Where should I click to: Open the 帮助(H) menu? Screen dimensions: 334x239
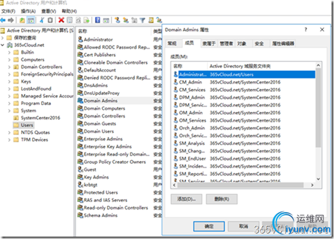[x=69, y=11]
